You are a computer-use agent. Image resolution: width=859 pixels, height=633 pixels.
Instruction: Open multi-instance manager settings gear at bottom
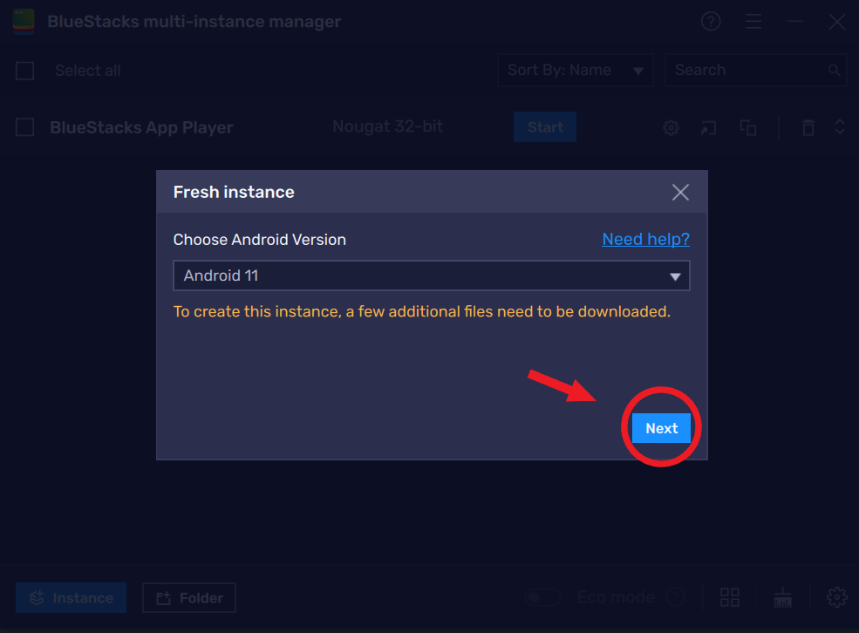[836, 597]
